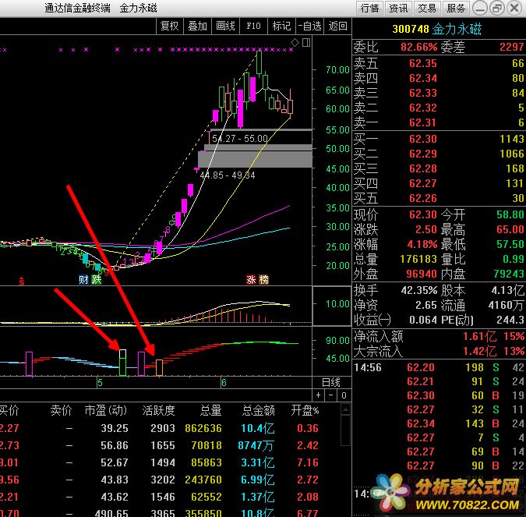Click the 财 marker badge on chart

coord(83,279)
